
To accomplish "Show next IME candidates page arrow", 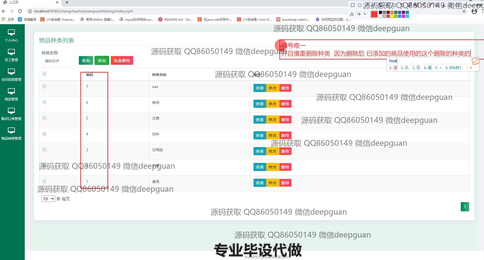I will tap(471, 68).
